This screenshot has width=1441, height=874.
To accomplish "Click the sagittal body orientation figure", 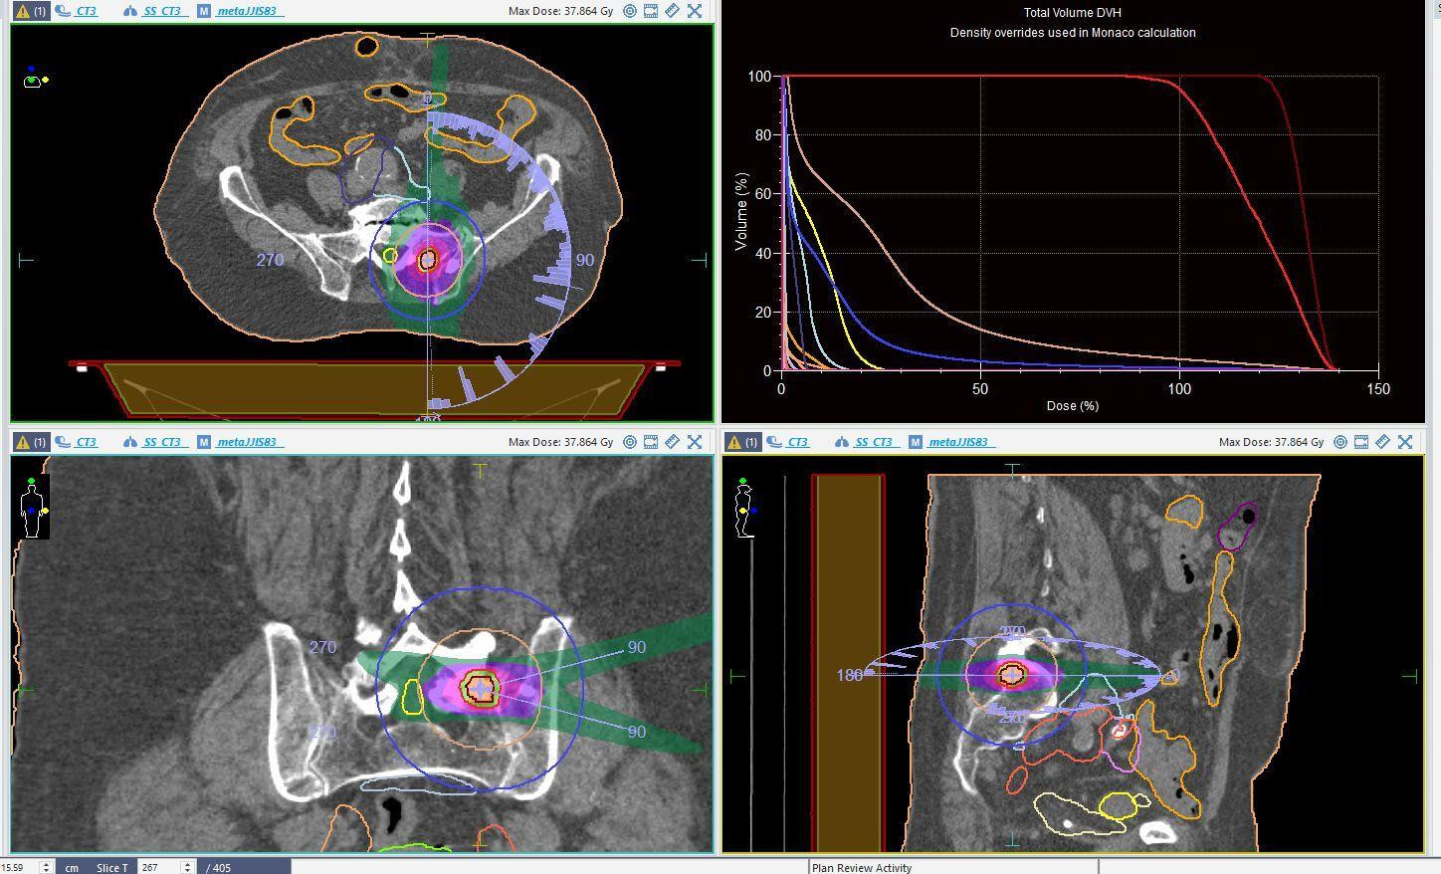I will coord(744,509).
